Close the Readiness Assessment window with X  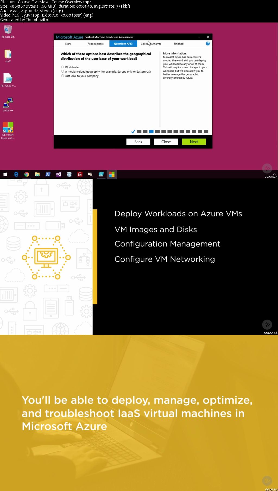[x=208, y=37]
